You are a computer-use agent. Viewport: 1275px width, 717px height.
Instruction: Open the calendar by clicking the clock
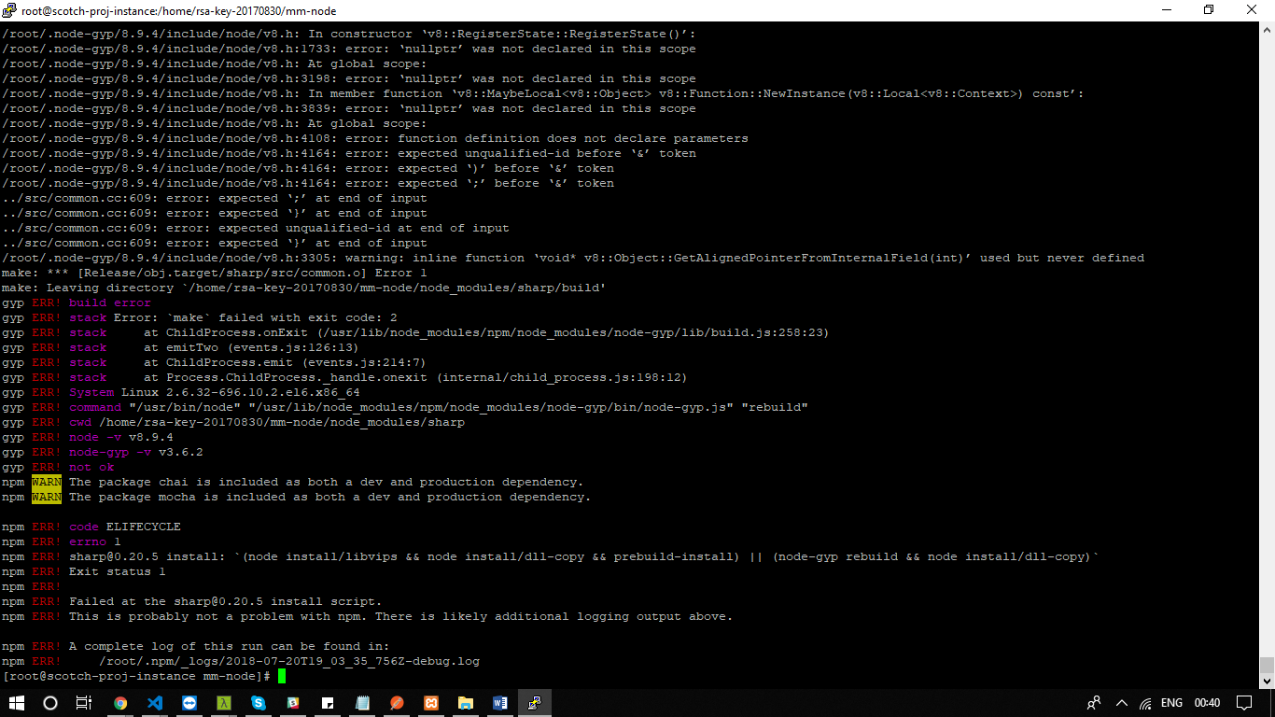tap(1208, 703)
